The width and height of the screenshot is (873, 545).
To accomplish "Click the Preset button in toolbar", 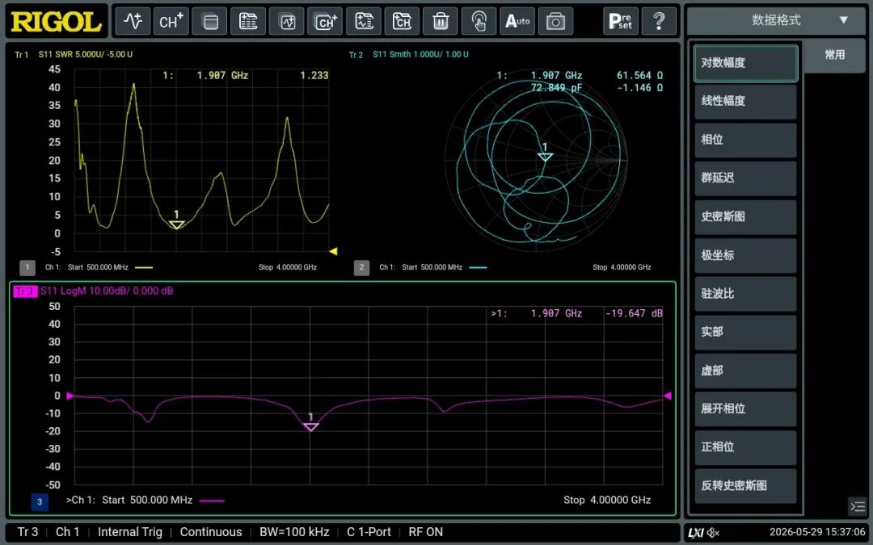I will (621, 21).
